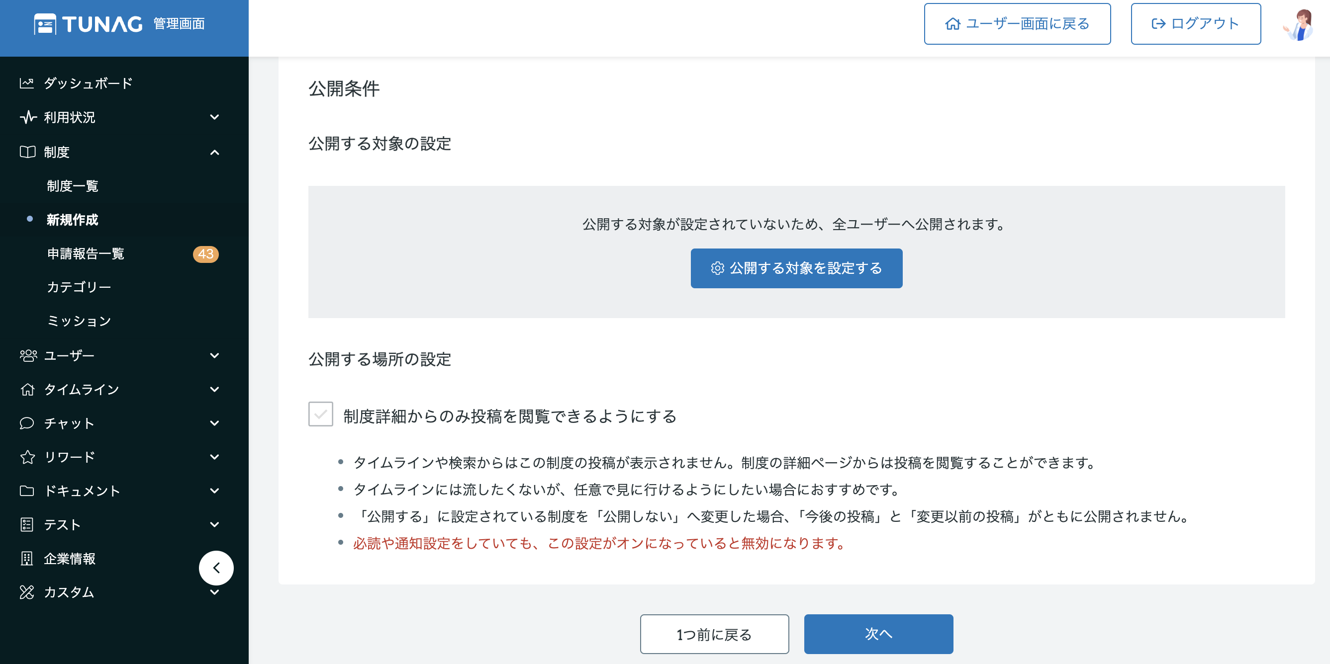The width and height of the screenshot is (1330, 664).
Task: Click the チャット speech bubble icon
Action: (x=27, y=423)
